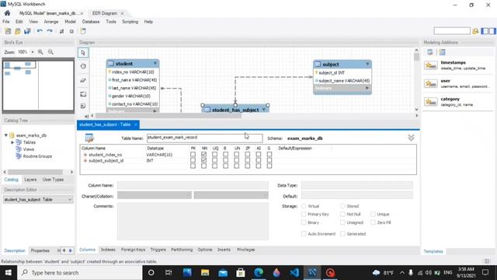Check the Primary Key storage option
This screenshot has width=497, height=280.
304,215
